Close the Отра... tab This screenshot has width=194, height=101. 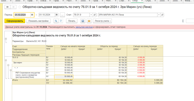pyautogui.click(x=155, y=1)
